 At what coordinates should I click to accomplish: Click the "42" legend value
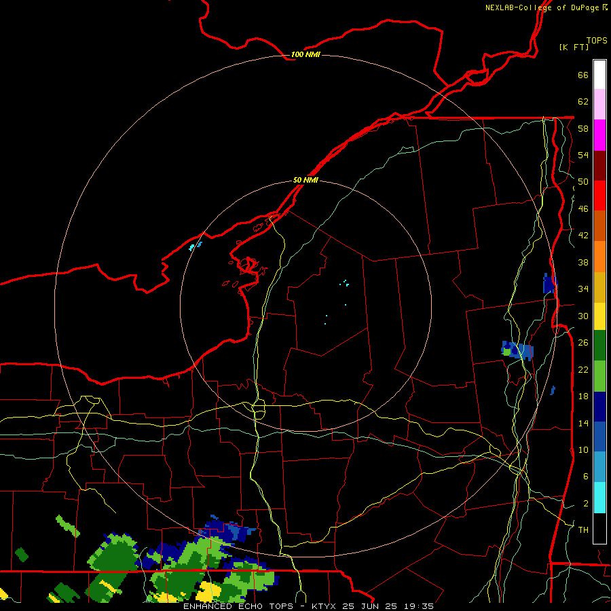[x=583, y=235]
